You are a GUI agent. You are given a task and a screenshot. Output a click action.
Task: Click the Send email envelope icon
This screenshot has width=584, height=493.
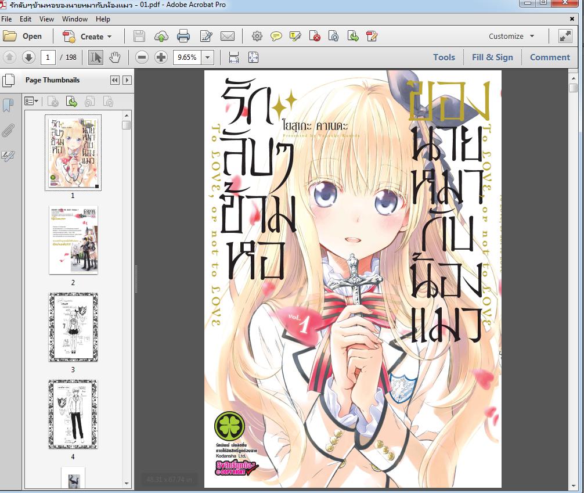pos(228,36)
